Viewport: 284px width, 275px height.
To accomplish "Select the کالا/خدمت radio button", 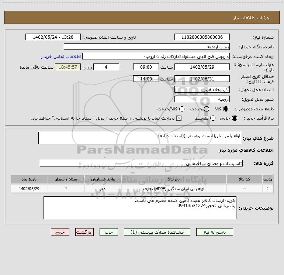I will click(x=182, y=109).
